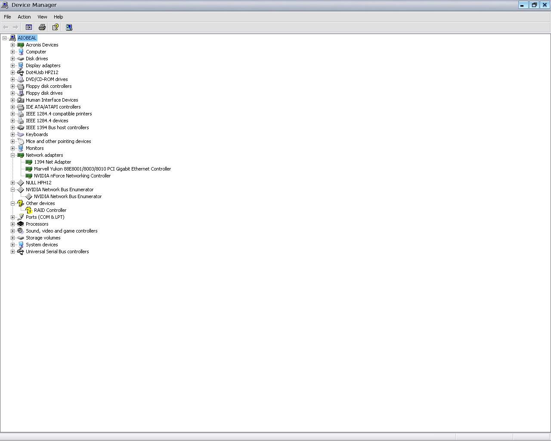
Task: Click the Display adapters category icon
Action: [21, 65]
